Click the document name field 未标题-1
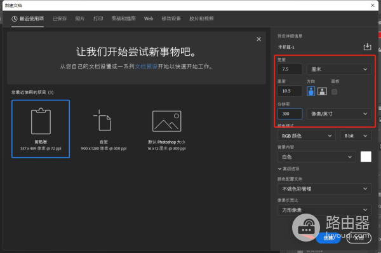The width and height of the screenshot is (381, 253). tap(319, 47)
